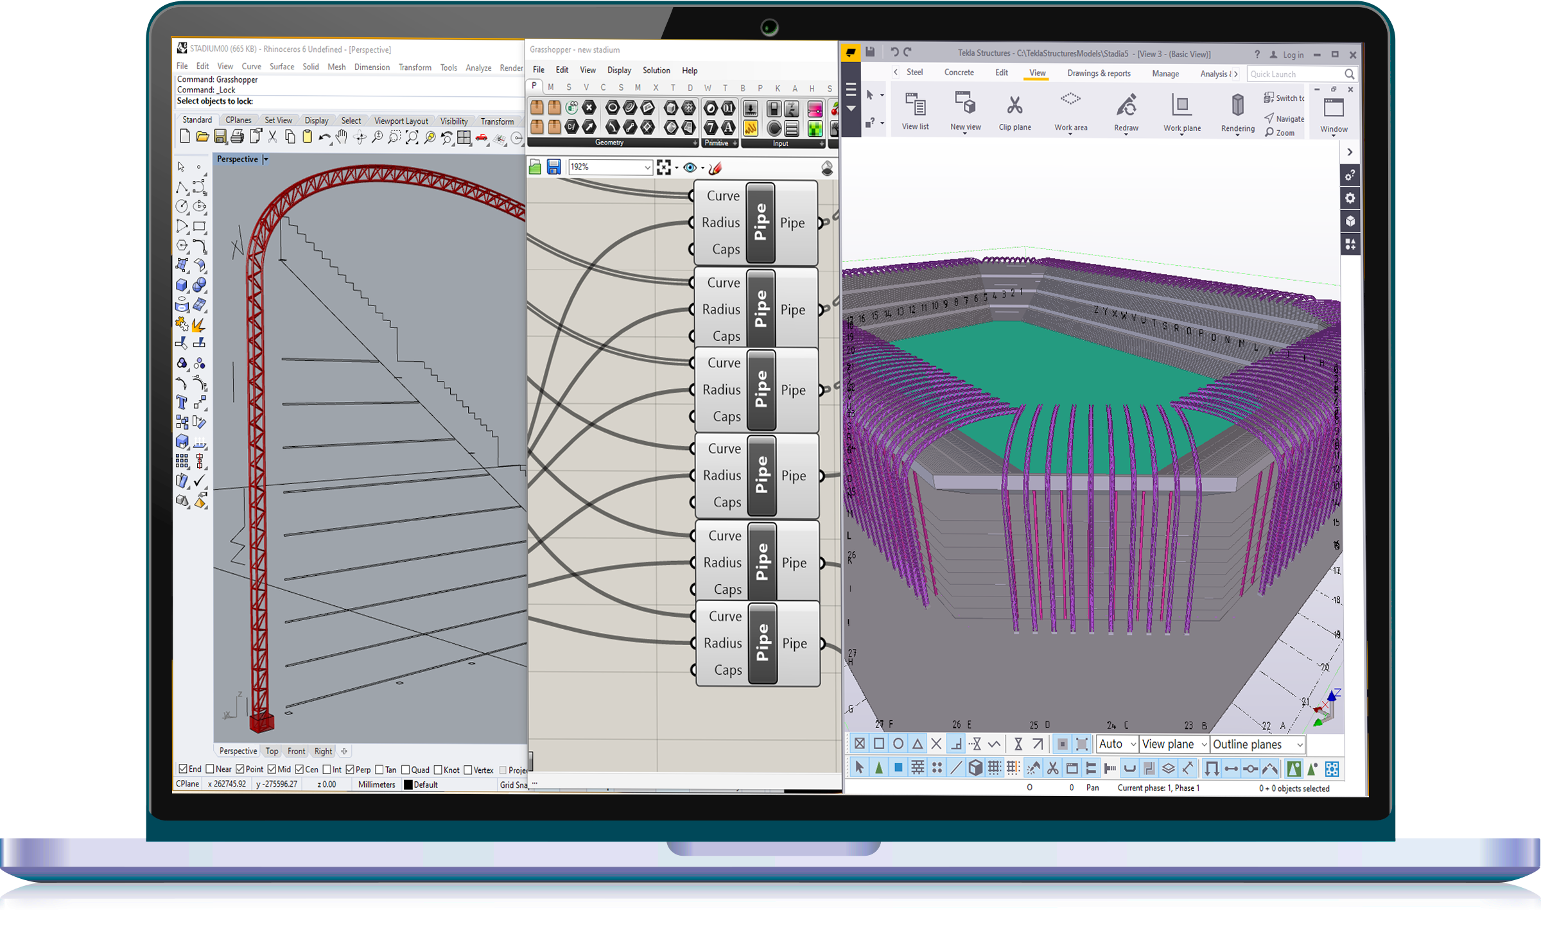Click the settings gear icon in Tekla side pane

pos(1350,198)
